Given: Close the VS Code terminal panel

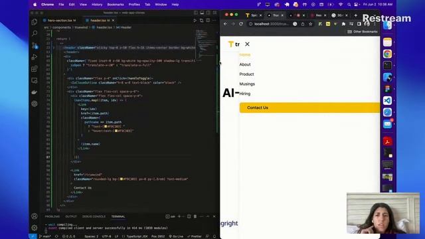Looking at the screenshot, I should [x=214, y=216].
